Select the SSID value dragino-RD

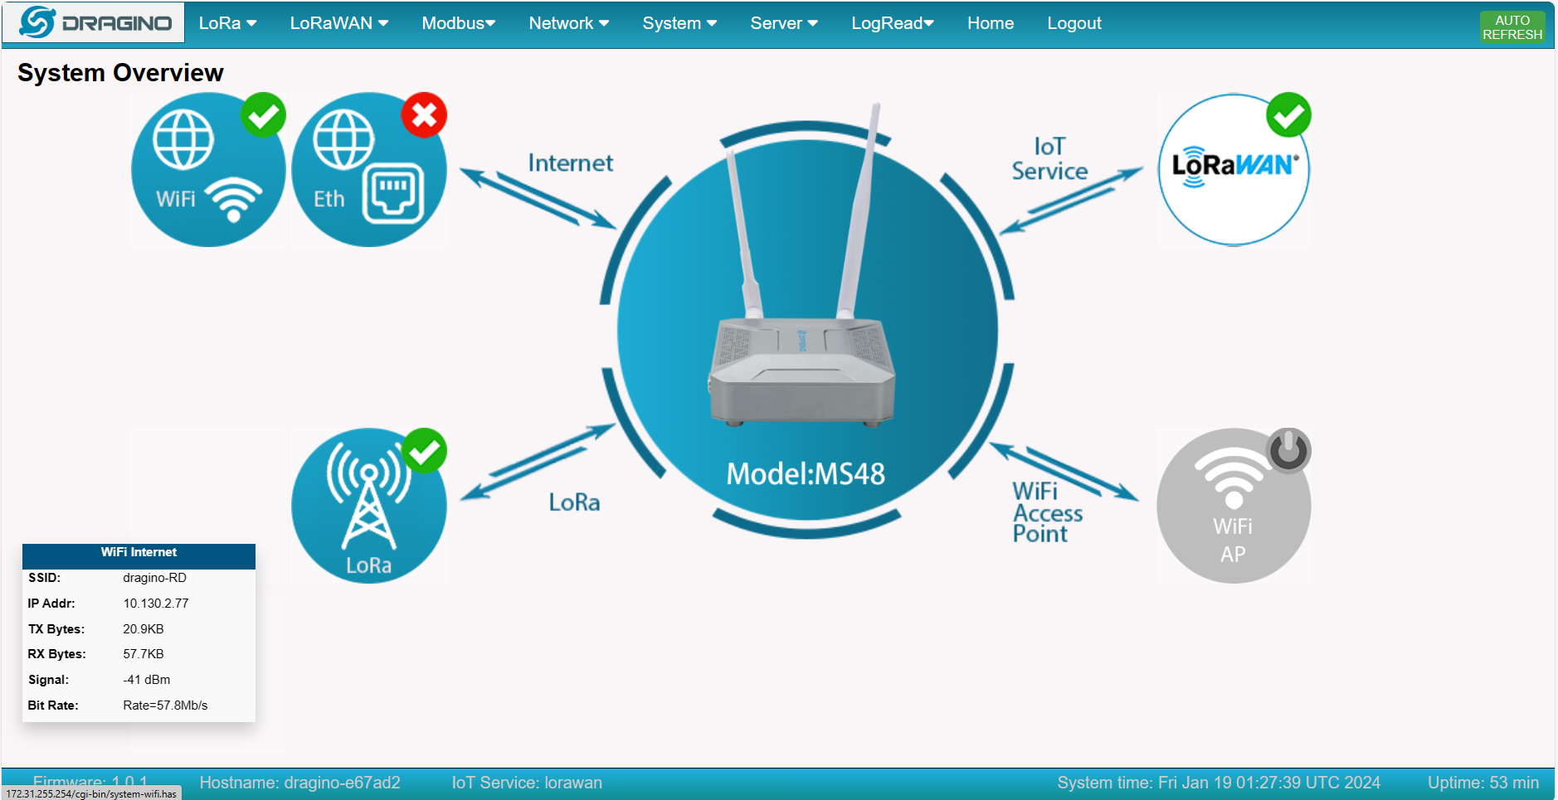[x=155, y=578]
